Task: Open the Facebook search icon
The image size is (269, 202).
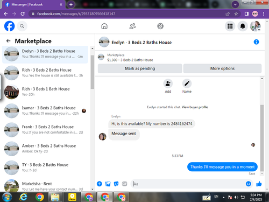Action: tap(22, 26)
